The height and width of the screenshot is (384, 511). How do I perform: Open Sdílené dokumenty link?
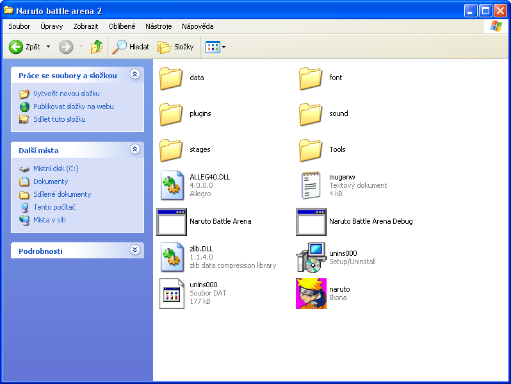click(x=62, y=194)
